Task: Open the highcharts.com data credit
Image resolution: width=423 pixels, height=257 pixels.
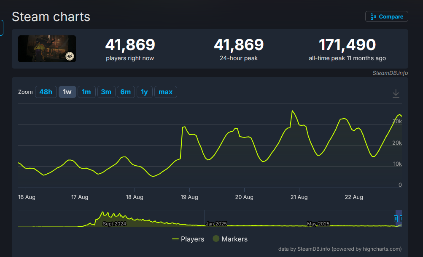Action: [x=340, y=249]
